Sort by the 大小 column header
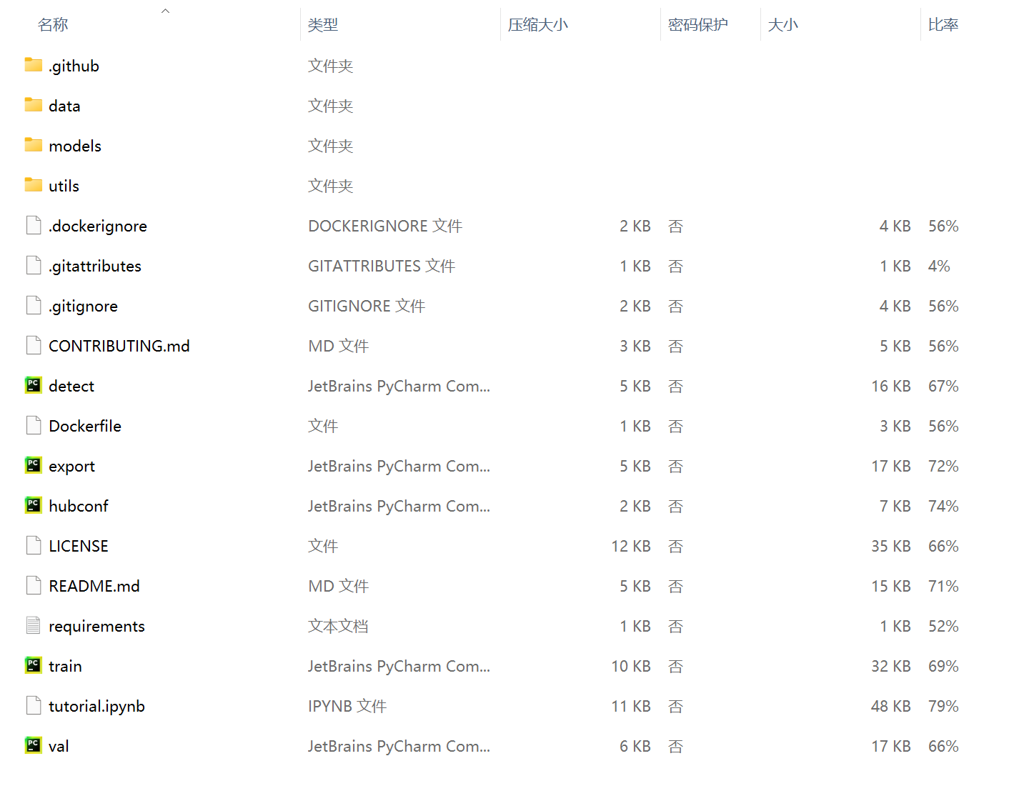 click(783, 25)
